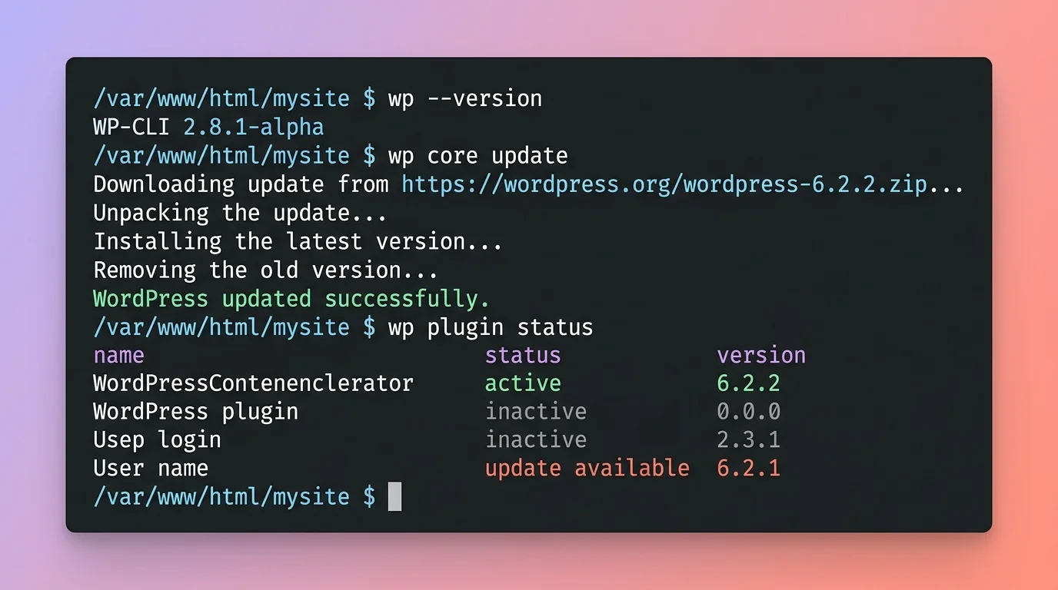
Task: Click version 0.0.0 of WordPress plugin
Action: pos(748,411)
